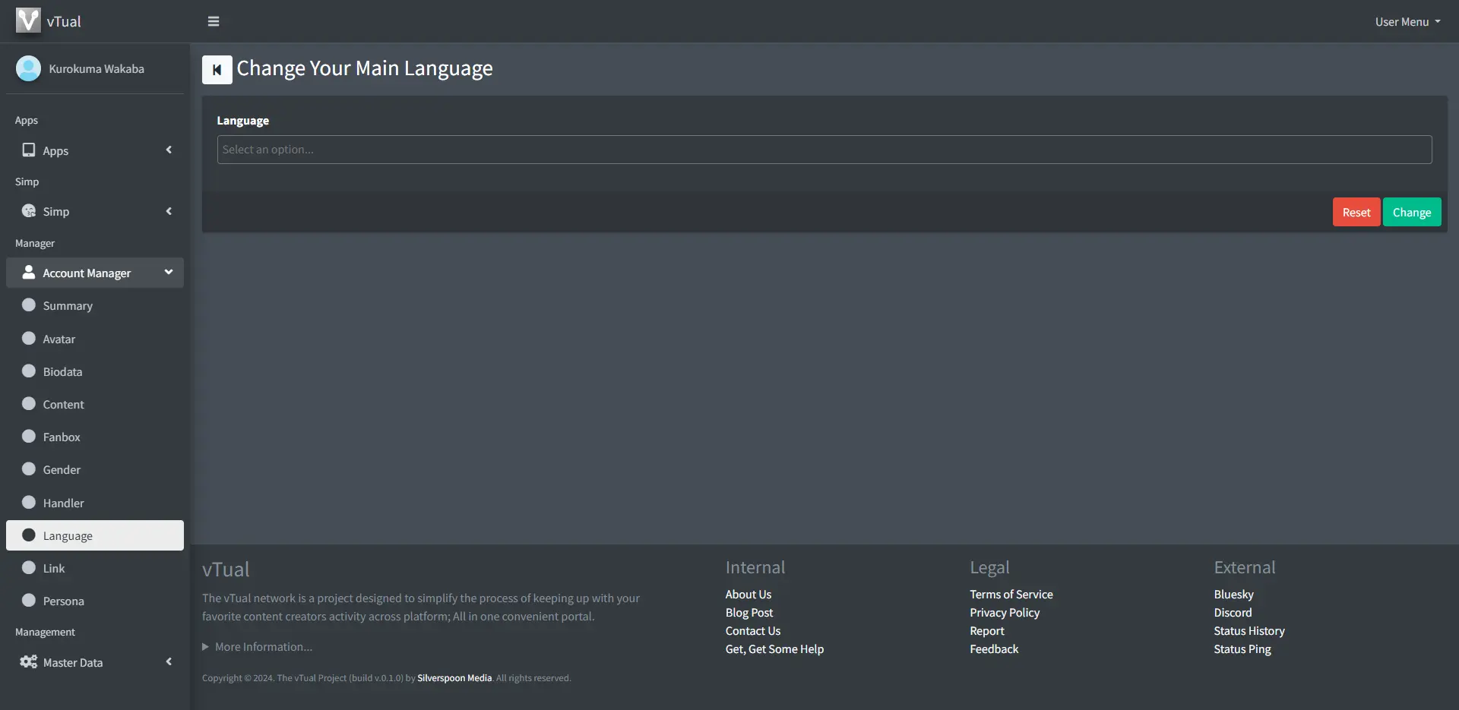Viewport: 1459px width, 710px height.
Task: Collapse the Account Manager chevron
Action: (x=169, y=272)
